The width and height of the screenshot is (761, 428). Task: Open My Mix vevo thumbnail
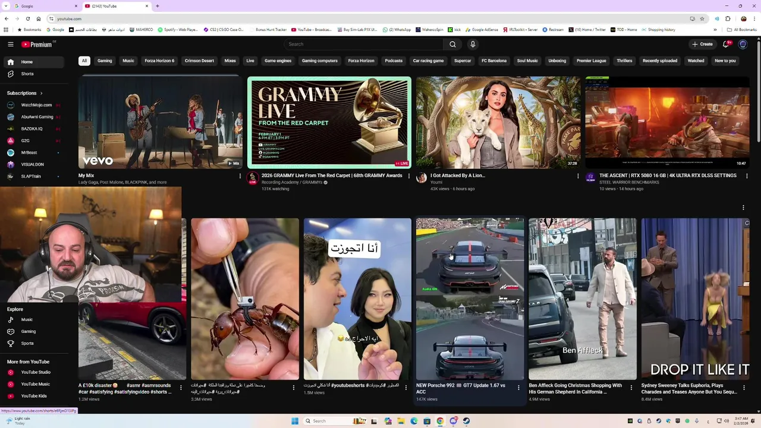click(160, 122)
